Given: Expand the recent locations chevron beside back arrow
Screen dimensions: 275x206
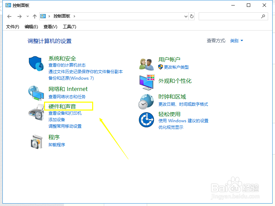Looking at the screenshot, I should point(27,16).
